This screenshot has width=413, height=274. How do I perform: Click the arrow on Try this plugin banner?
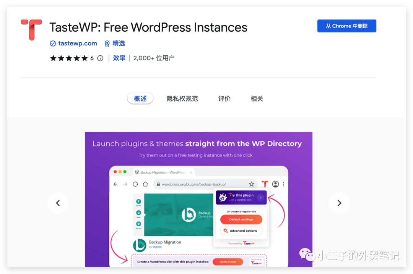pos(260,197)
